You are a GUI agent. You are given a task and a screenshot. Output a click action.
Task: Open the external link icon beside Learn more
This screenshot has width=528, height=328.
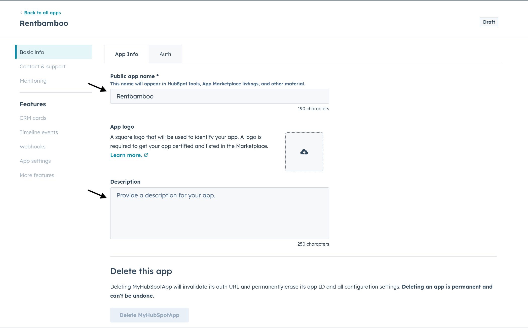(x=146, y=155)
